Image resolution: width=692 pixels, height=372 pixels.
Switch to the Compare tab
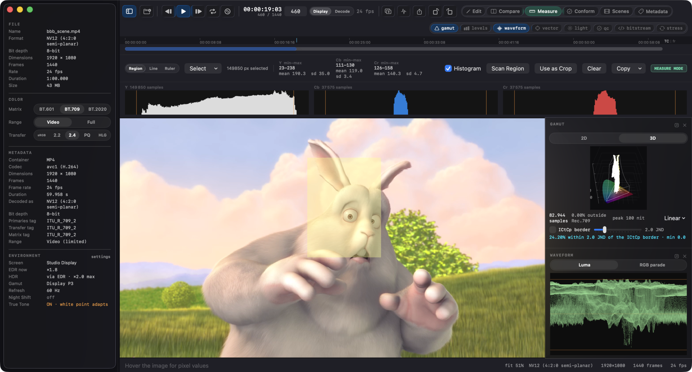505,11
